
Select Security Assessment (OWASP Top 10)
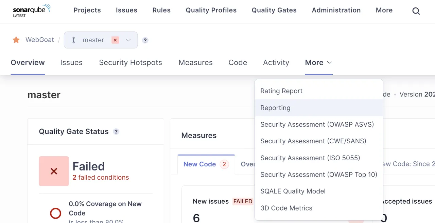pos(319,175)
